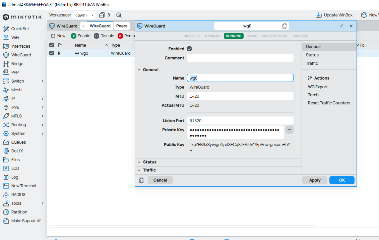Sort by the Name column header
Viewport: 379px width, 240px height.
click(x=91, y=45)
